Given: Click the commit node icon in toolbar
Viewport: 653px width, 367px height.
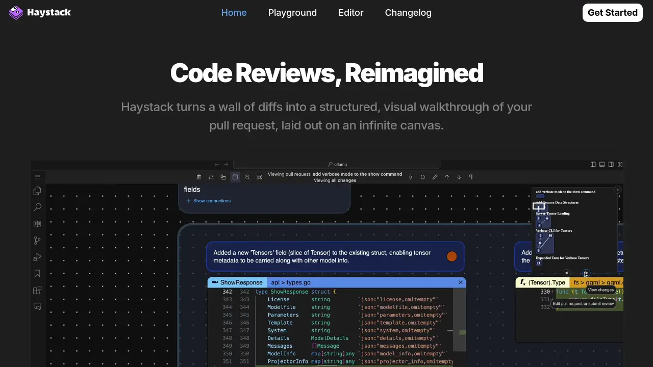Looking at the screenshot, I should click(x=411, y=177).
